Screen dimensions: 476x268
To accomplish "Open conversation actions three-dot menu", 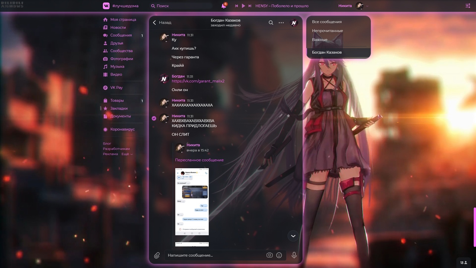I will (281, 23).
